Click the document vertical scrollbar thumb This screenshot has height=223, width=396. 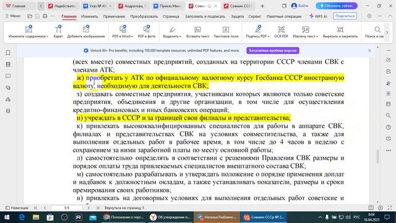377,157
